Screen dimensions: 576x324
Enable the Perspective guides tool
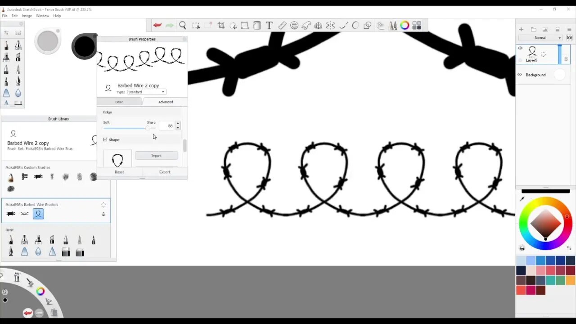pyautogui.click(x=318, y=25)
